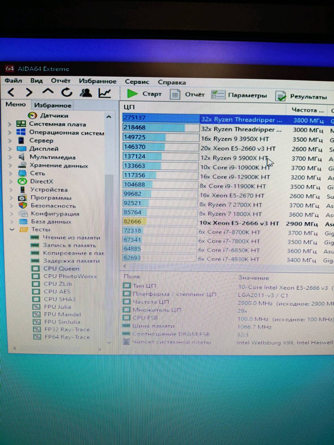Open the user/remote toolbar icon
Image resolution: width=334 pixels, height=445 pixels.
point(86,93)
